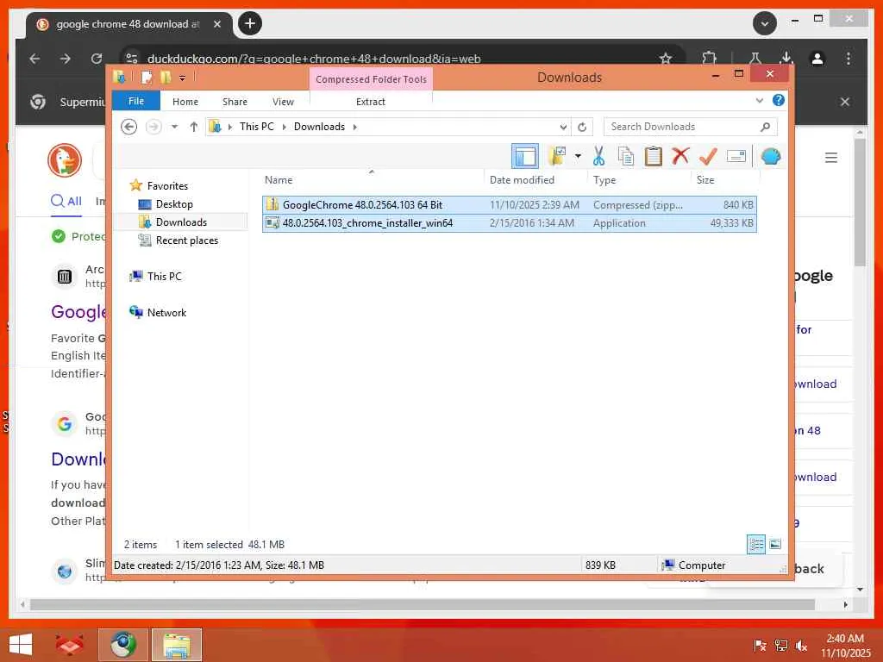Click the Copy icon in Explorer toolbar

[626, 156]
